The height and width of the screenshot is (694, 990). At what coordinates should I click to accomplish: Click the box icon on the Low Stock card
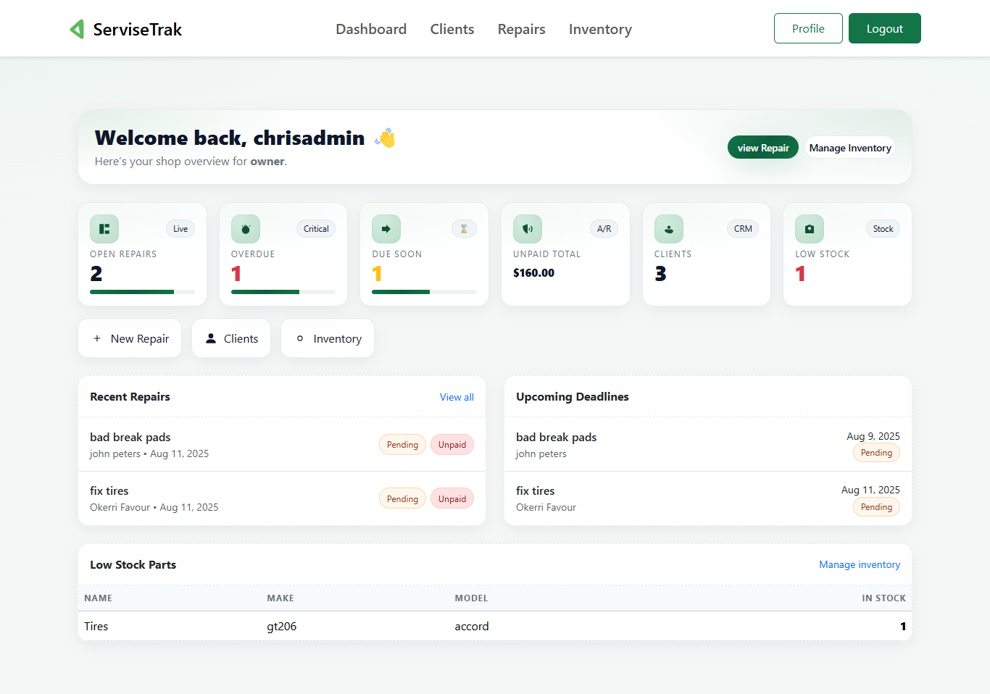[809, 228]
